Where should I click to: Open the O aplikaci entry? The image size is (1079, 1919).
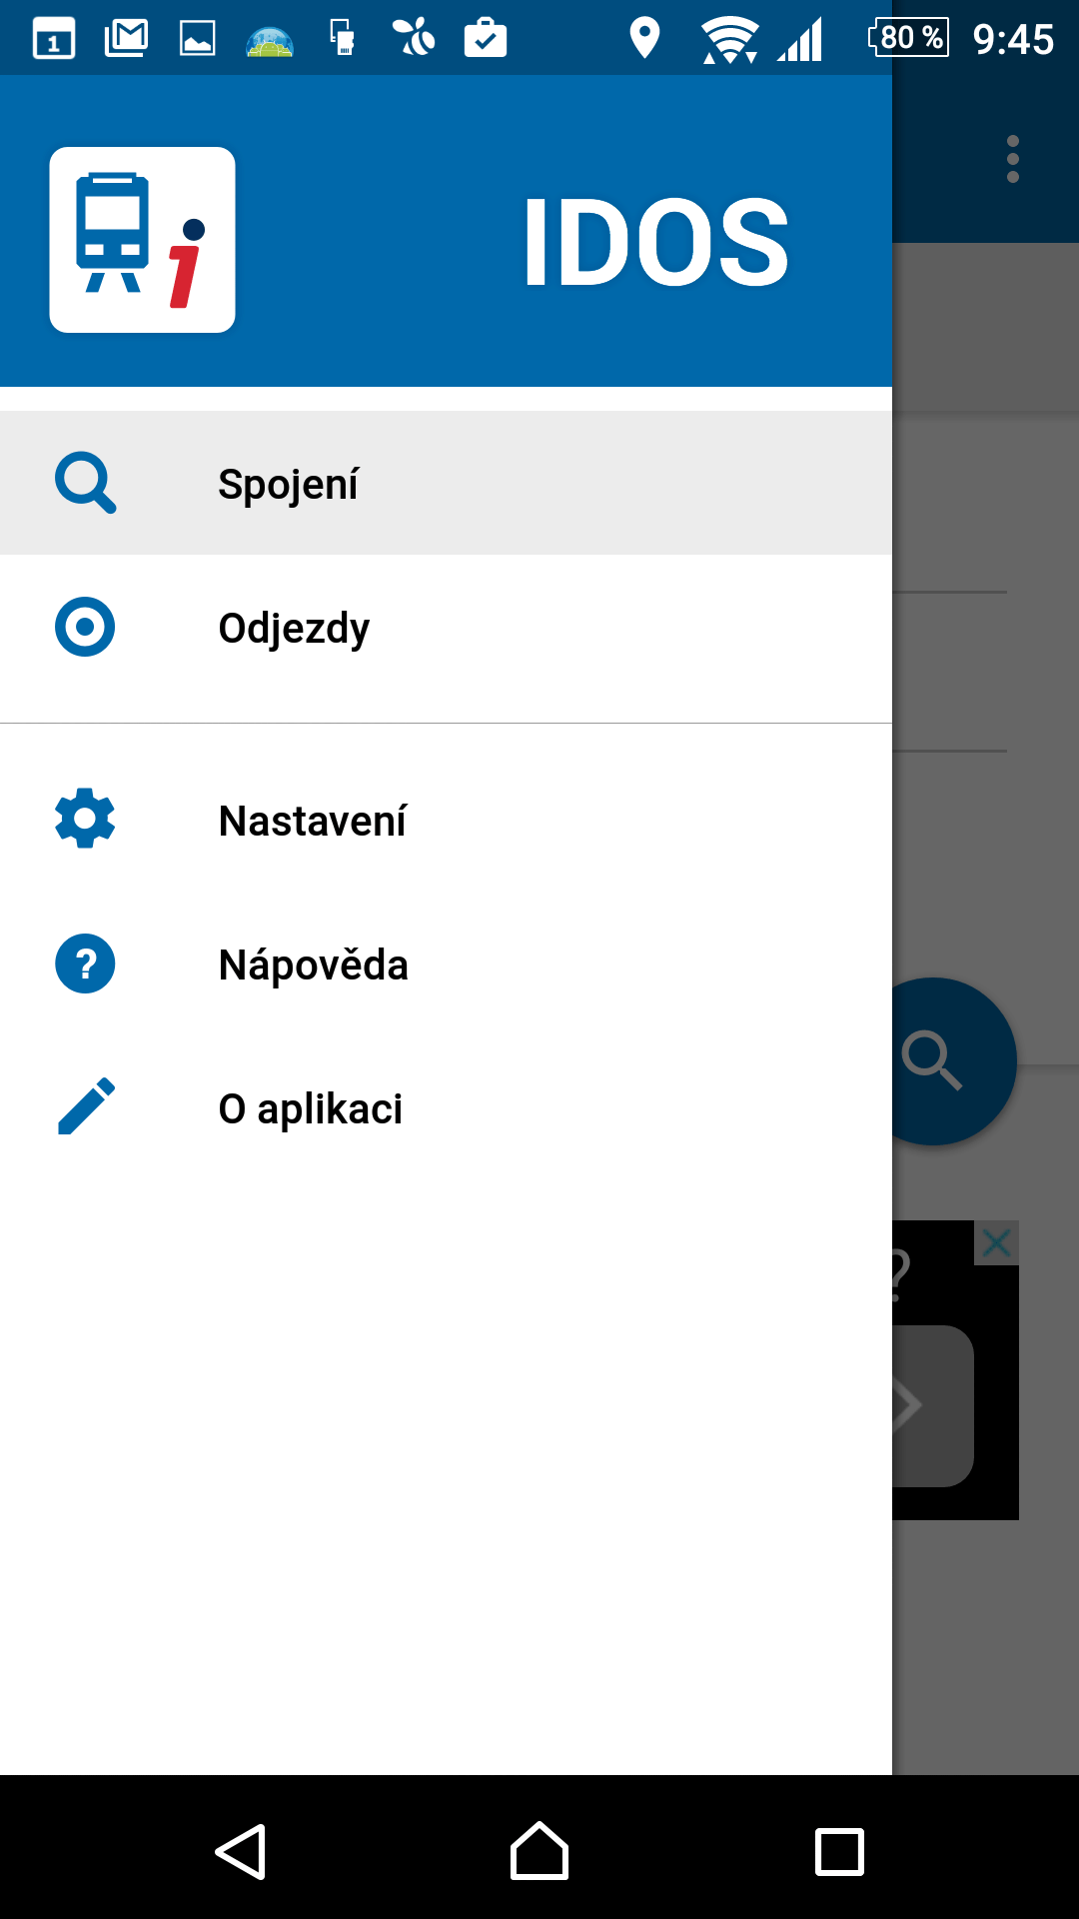[446, 1107]
